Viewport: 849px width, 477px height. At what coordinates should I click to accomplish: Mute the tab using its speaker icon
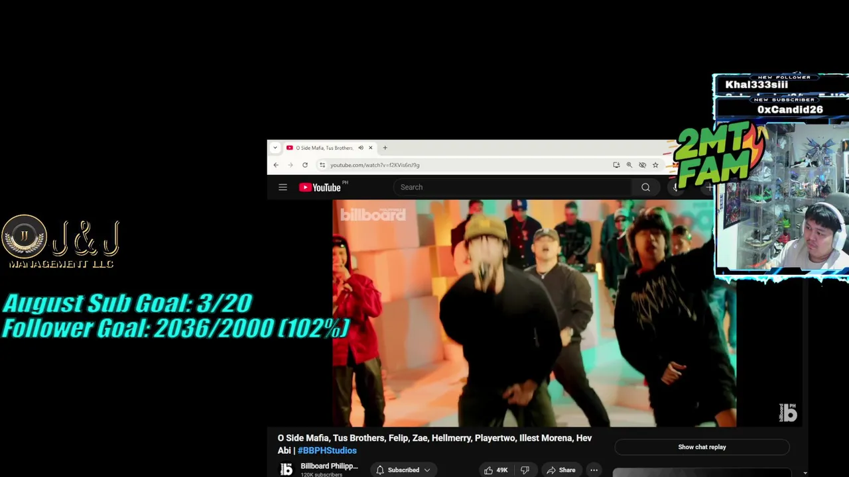(x=360, y=148)
